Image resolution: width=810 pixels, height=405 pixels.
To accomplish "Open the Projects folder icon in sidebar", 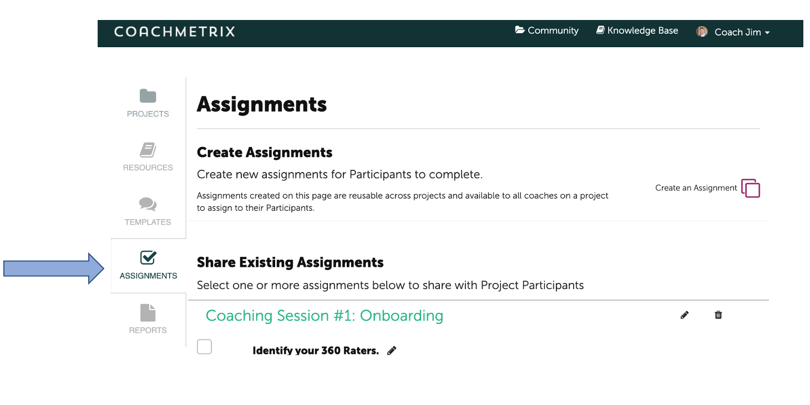I will tap(148, 96).
